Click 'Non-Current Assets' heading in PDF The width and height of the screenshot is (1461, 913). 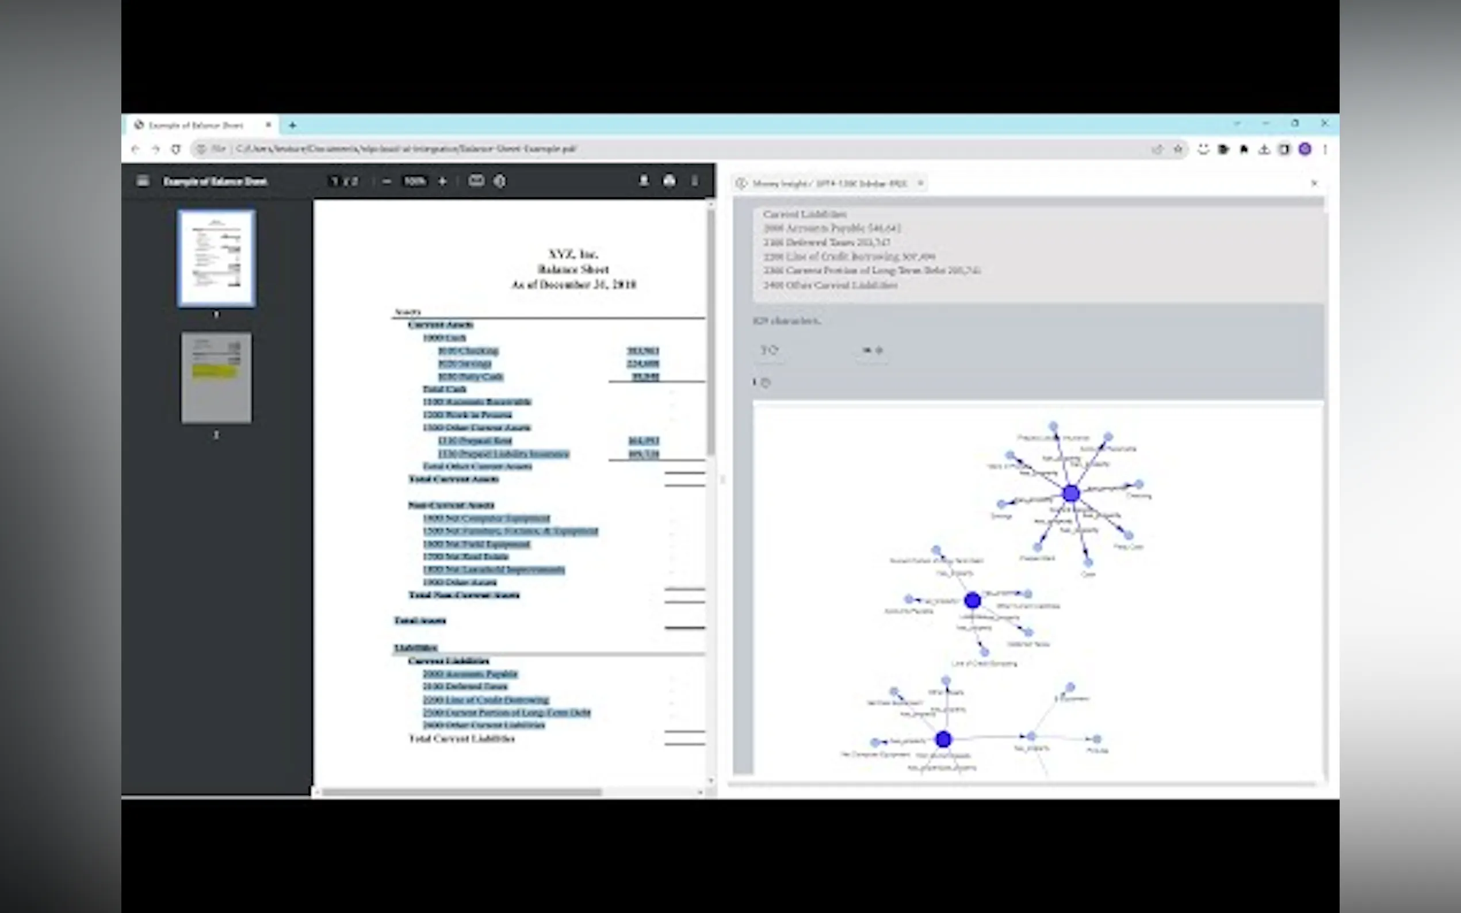coord(451,505)
